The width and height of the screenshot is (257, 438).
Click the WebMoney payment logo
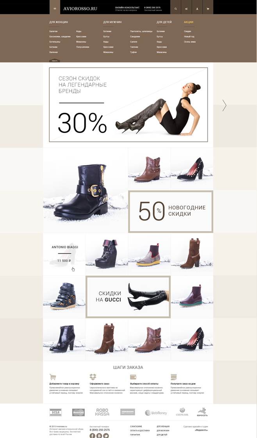point(156,413)
